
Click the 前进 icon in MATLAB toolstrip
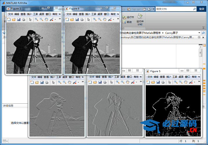pyautogui.click(x=125, y=22)
